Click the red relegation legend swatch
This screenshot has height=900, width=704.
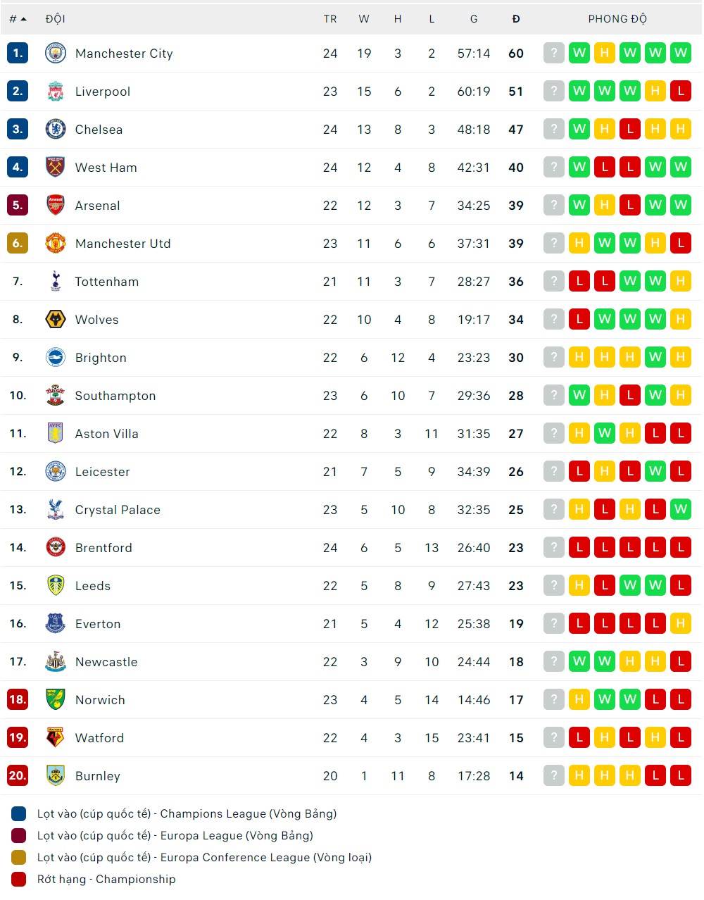tap(19, 880)
